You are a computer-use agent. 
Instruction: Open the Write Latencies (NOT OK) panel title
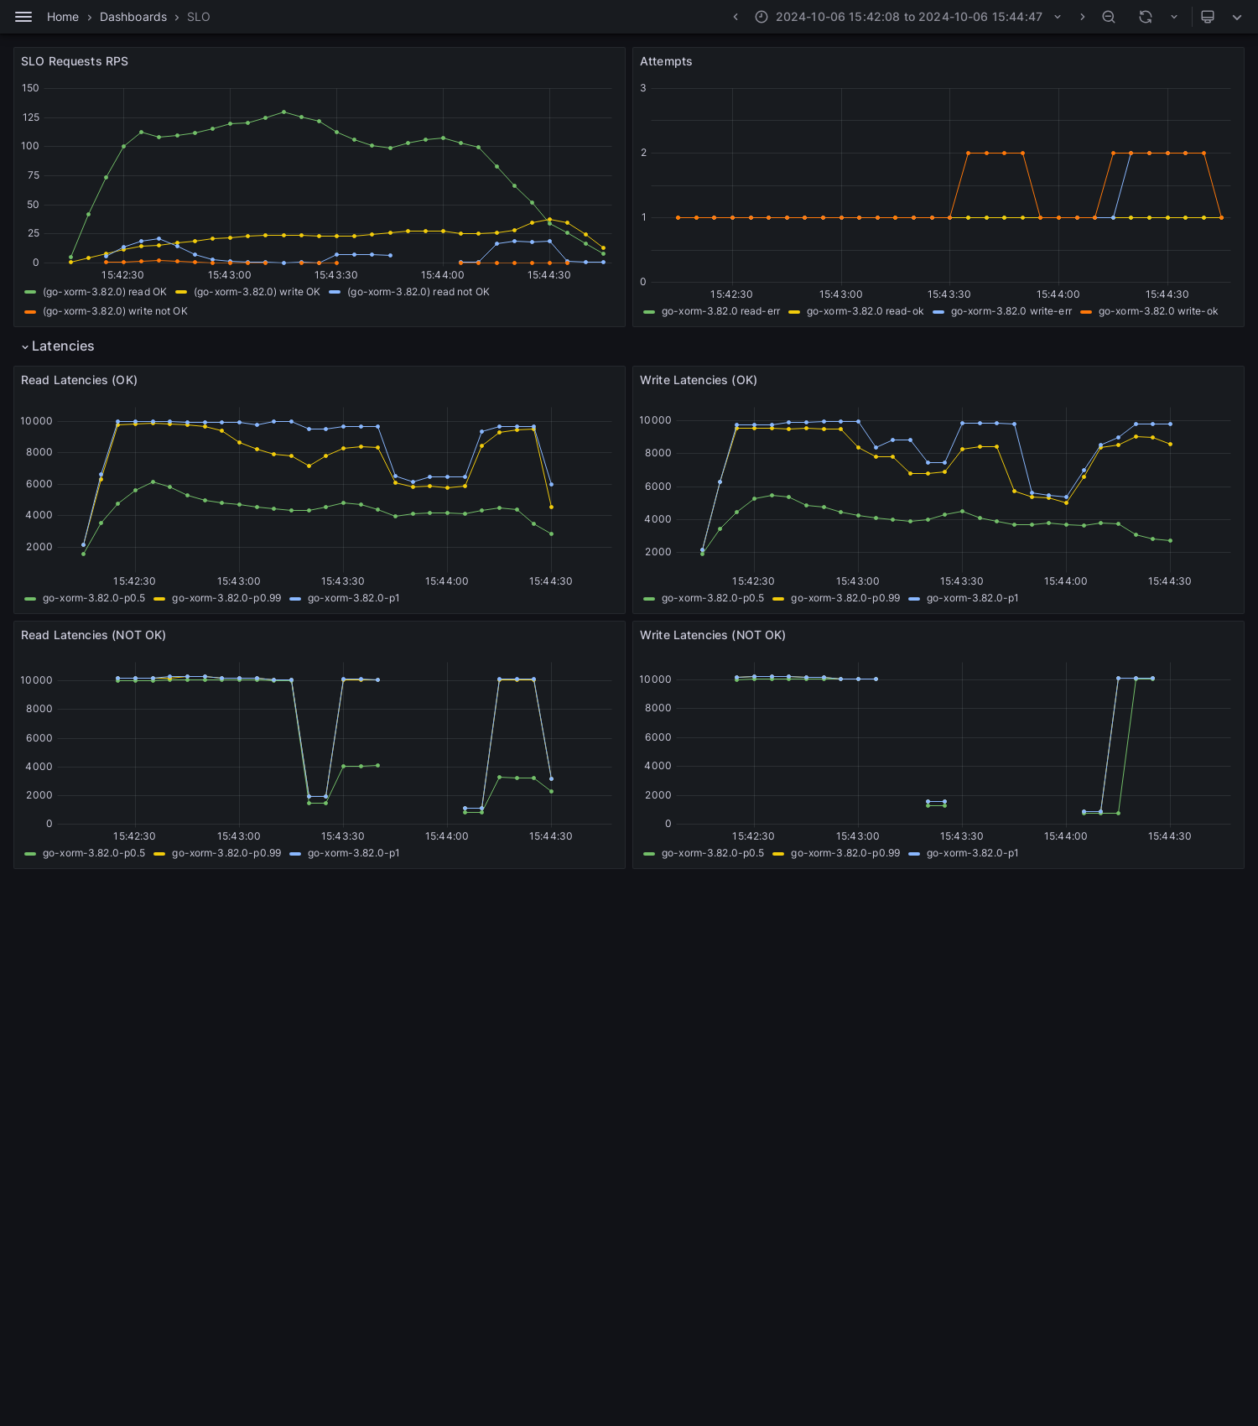[713, 635]
